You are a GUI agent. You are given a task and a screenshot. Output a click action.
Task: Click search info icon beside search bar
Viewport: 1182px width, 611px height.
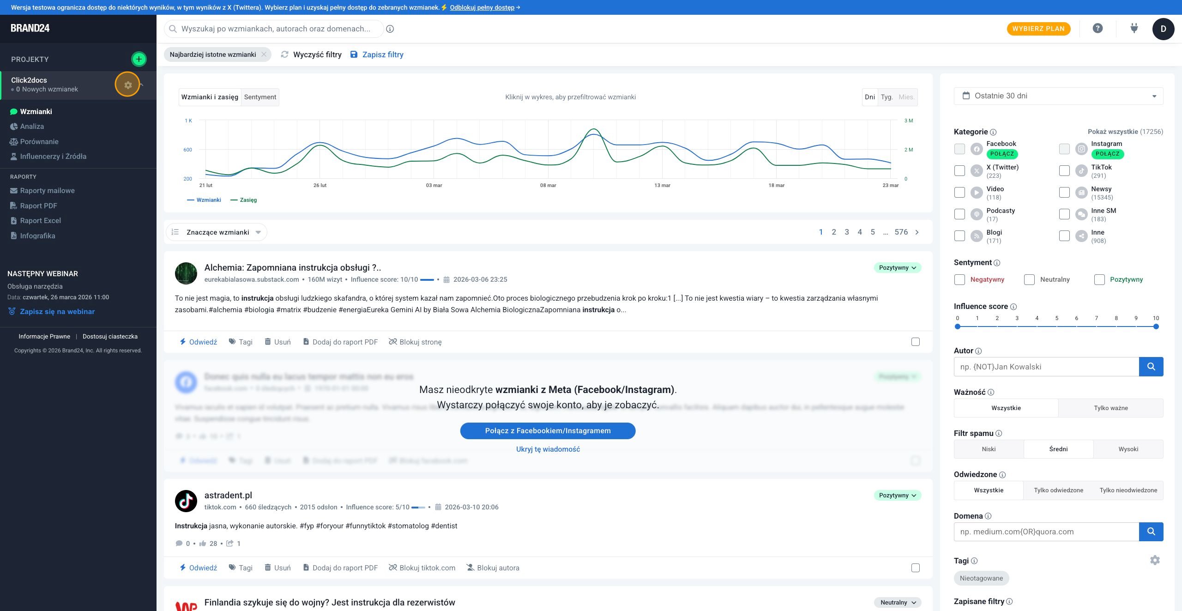[x=390, y=29]
